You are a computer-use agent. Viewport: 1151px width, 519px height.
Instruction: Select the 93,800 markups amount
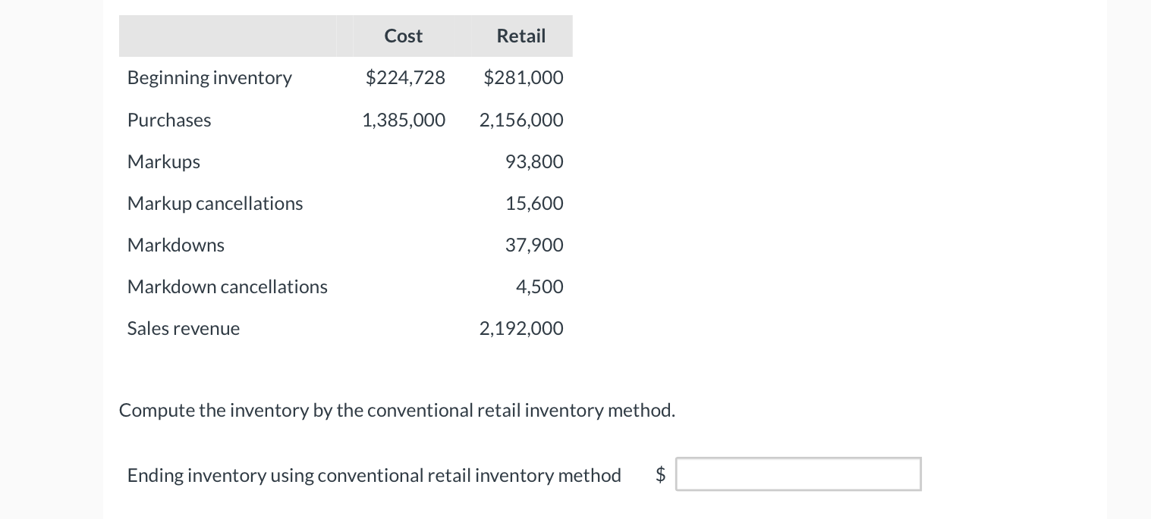[x=534, y=161]
